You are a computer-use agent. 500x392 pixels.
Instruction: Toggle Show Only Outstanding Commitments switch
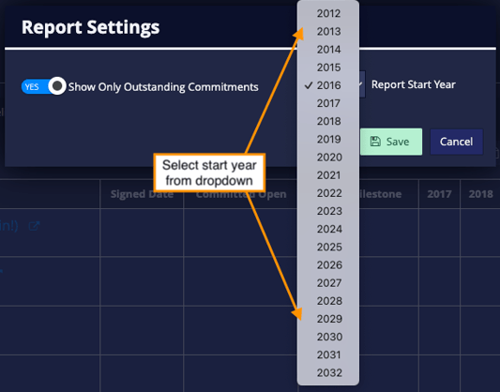(44, 86)
